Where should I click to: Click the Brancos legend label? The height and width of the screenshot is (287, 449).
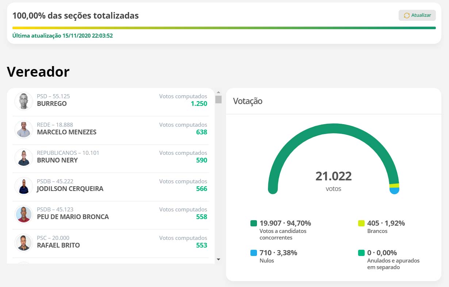click(377, 231)
